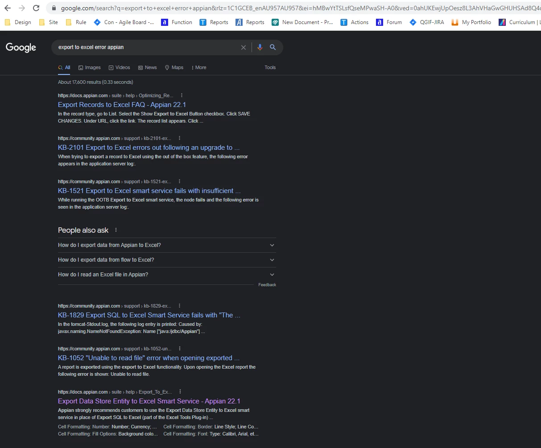Open options menu for KB-1521 result
The height and width of the screenshot is (448, 541).
(x=179, y=181)
